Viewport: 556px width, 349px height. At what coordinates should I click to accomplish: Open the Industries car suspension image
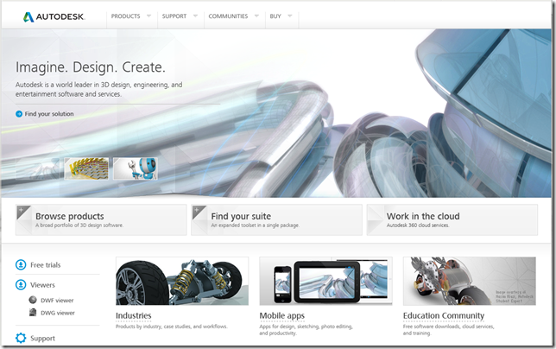pos(181,281)
